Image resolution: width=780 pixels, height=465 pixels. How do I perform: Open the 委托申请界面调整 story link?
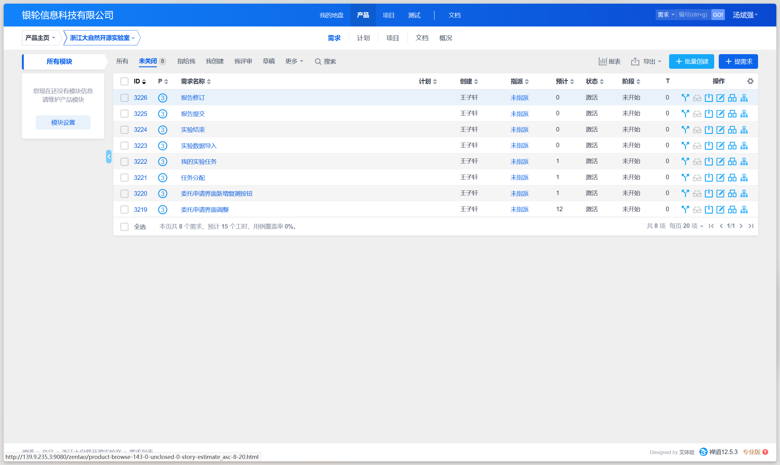click(x=205, y=210)
